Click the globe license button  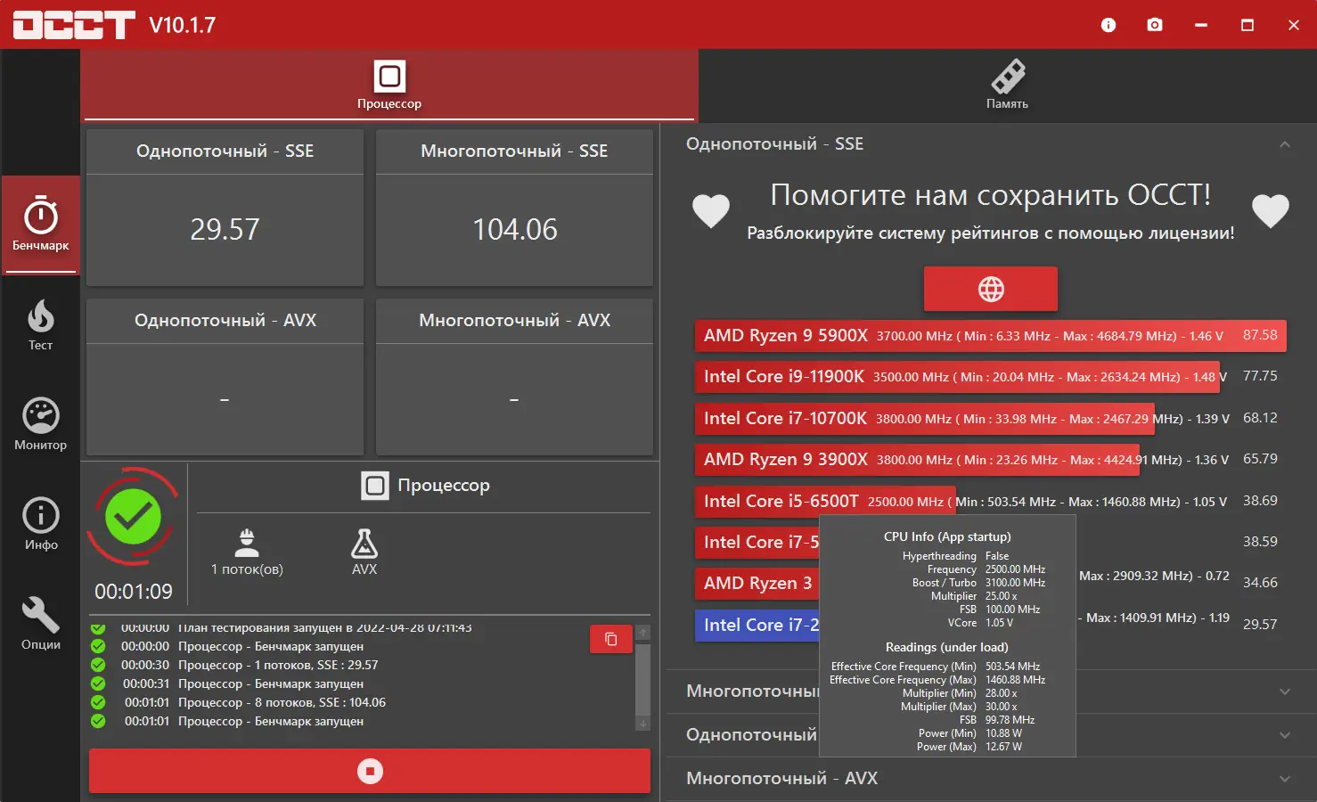(x=990, y=289)
